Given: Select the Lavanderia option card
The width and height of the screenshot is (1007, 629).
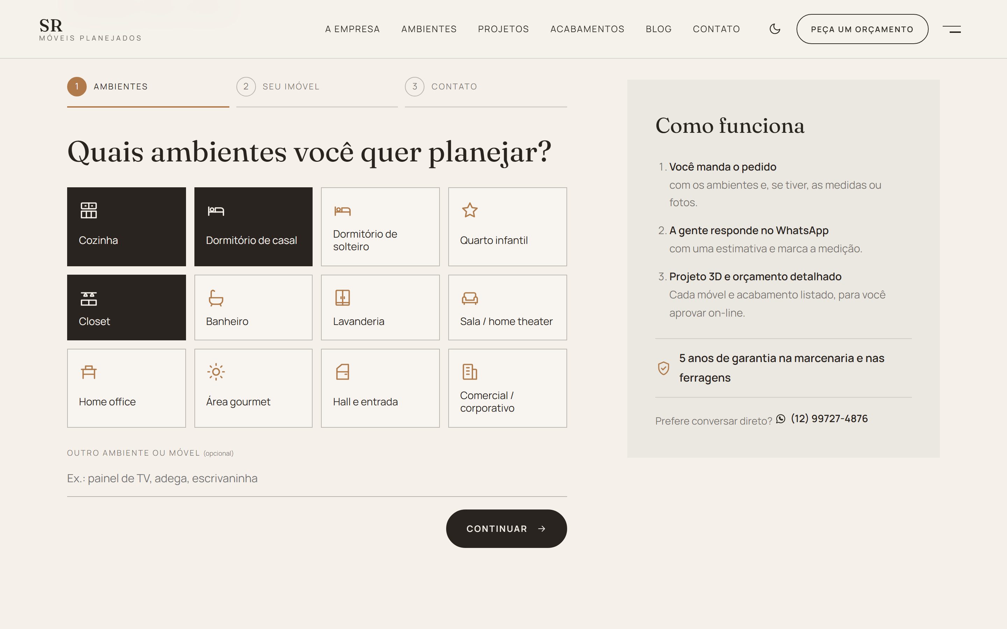Looking at the screenshot, I should coord(380,308).
